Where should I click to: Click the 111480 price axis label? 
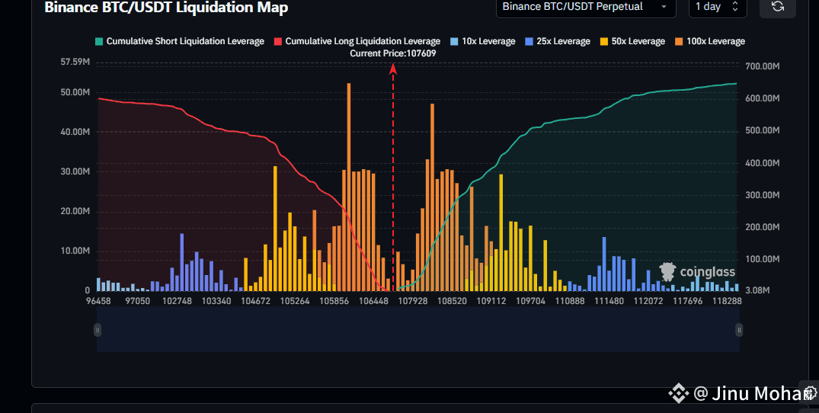tap(609, 301)
